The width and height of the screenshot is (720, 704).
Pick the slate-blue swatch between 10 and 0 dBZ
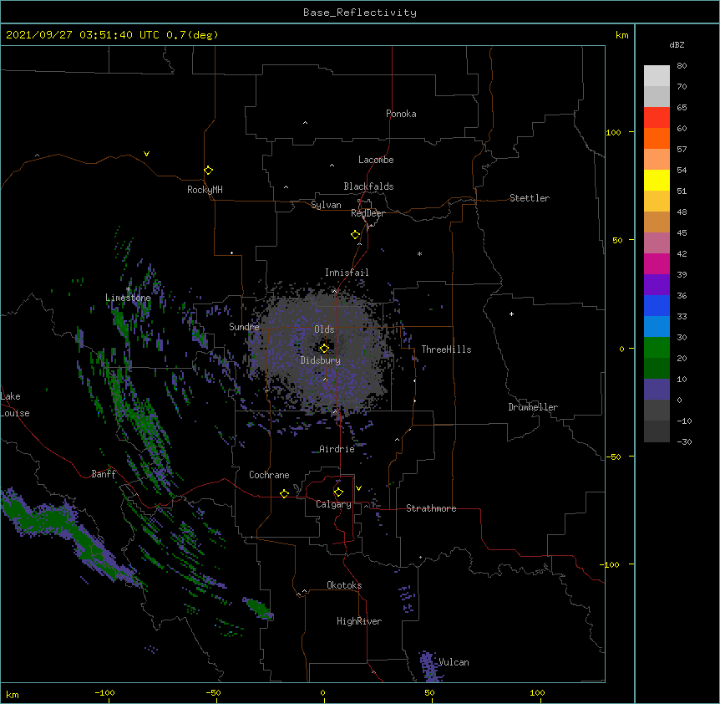coord(657,390)
